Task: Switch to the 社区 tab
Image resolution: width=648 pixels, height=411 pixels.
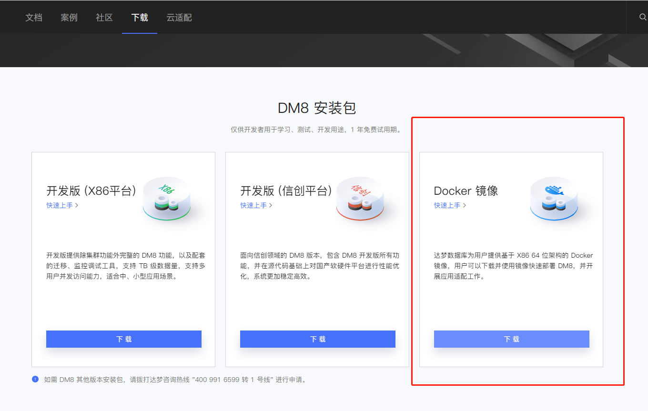Action: (104, 17)
